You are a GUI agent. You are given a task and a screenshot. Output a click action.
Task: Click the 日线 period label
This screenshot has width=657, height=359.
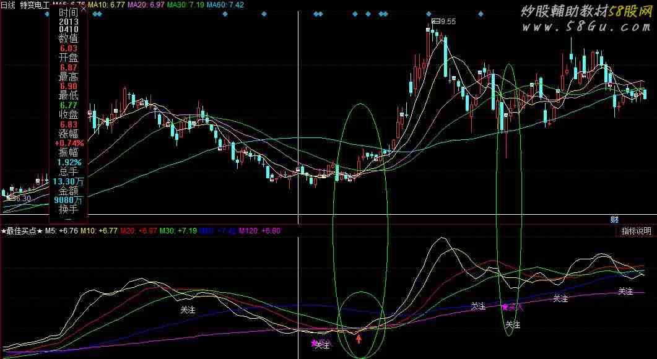(9, 4)
